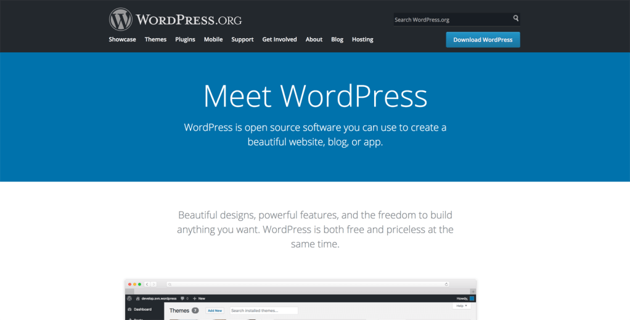630x320 pixels.
Task: Click the WordPress logo icon in header
Action: 121,20
